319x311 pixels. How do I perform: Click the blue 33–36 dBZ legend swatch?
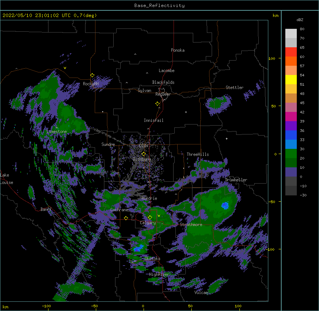(x=291, y=135)
